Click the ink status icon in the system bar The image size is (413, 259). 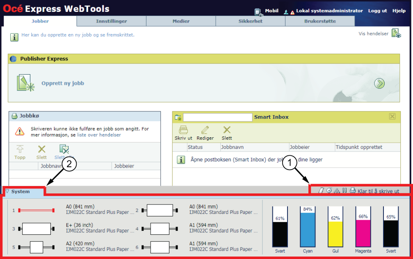337,190
